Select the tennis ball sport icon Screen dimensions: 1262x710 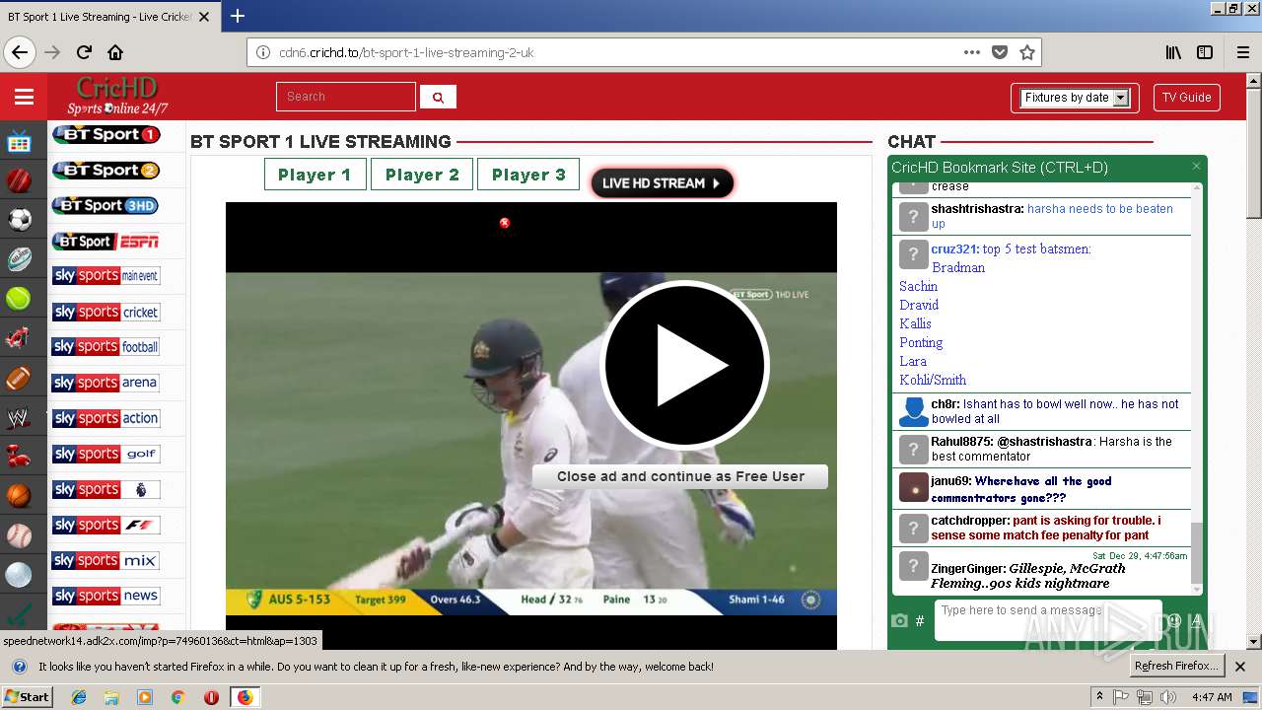pos(19,298)
